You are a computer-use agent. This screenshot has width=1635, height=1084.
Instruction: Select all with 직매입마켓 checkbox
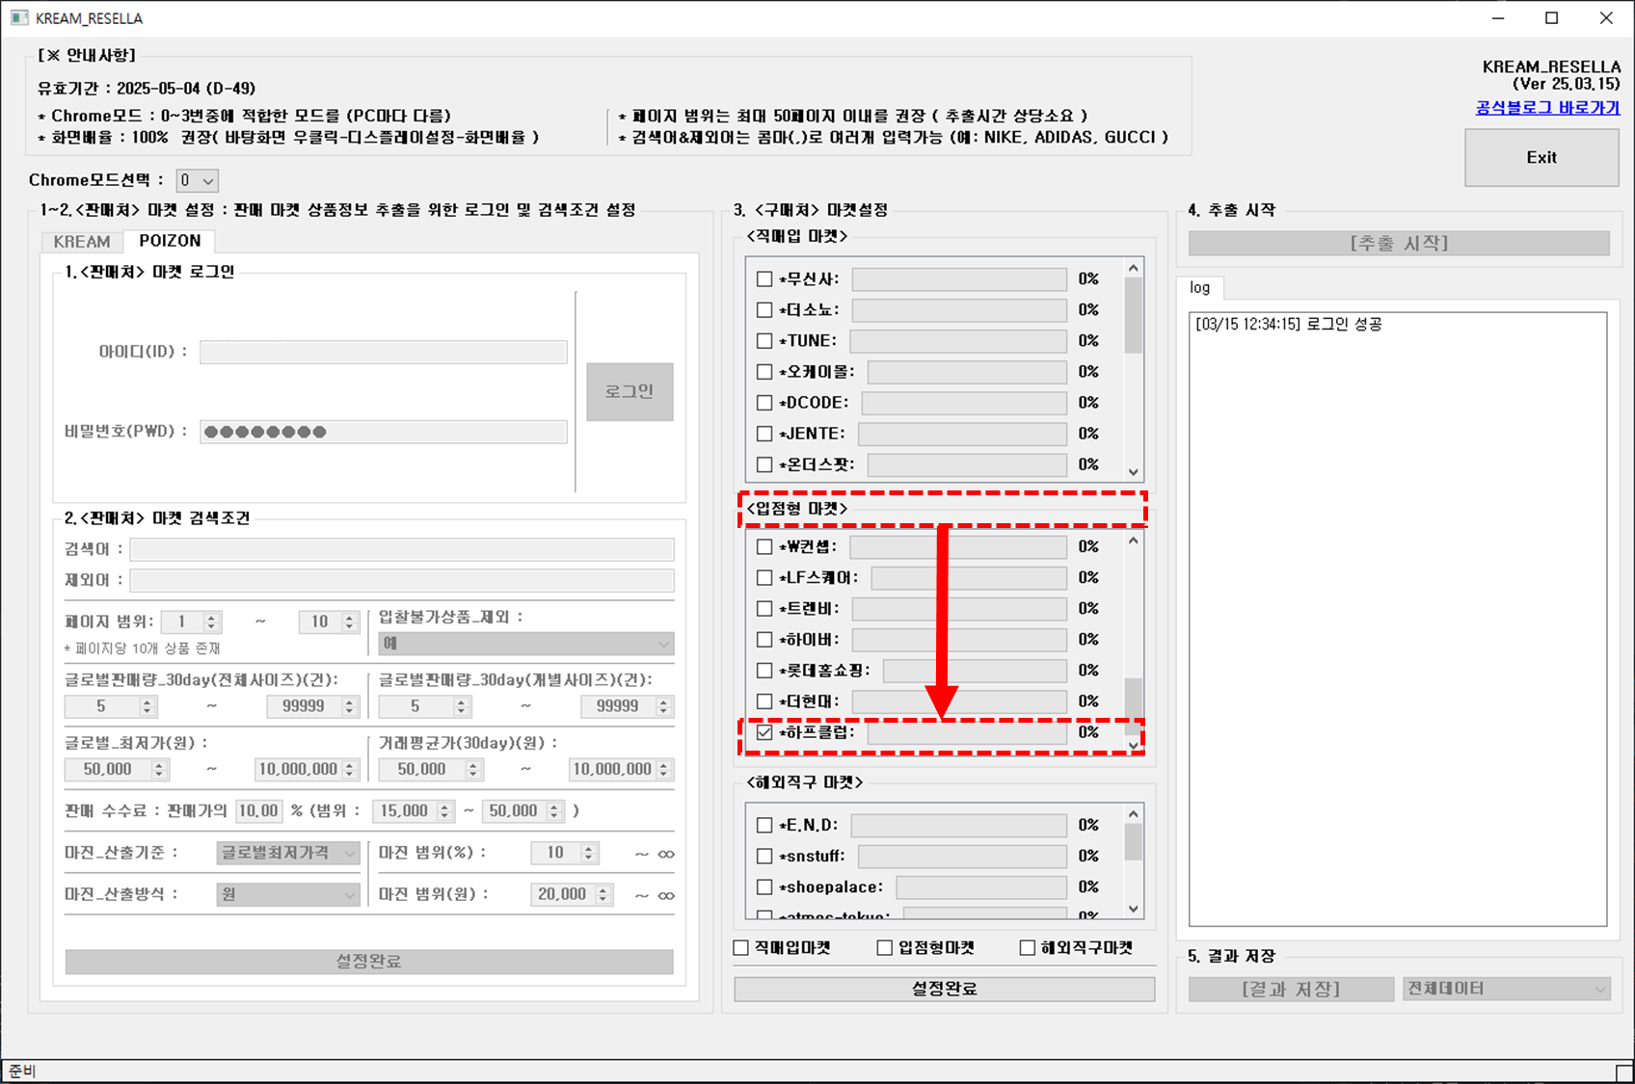click(x=741, y=948)
